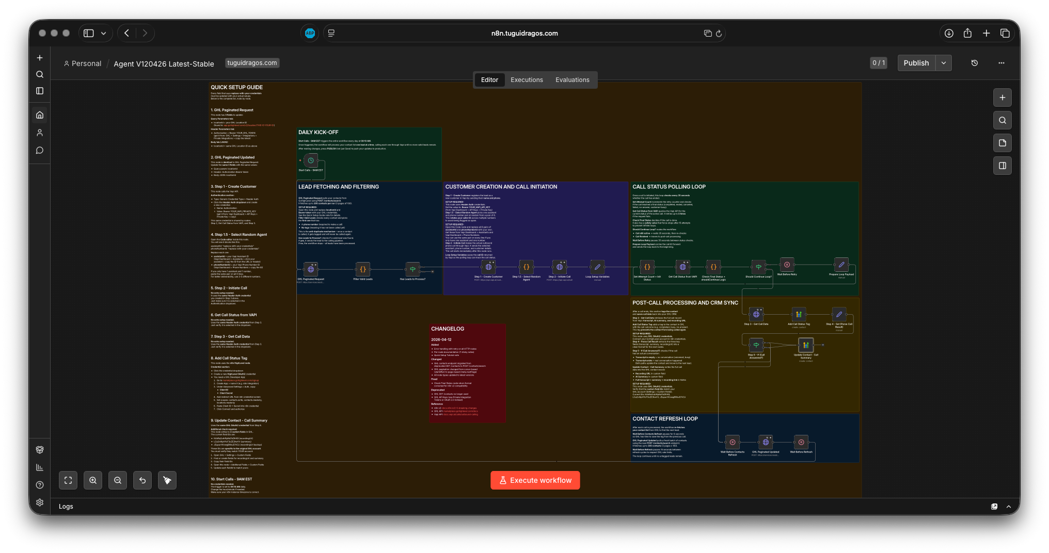Image resolution: width=1049 pixels, height=553 pixels.
Task: Open the workflow version history
Action: [x=975, y=63]
